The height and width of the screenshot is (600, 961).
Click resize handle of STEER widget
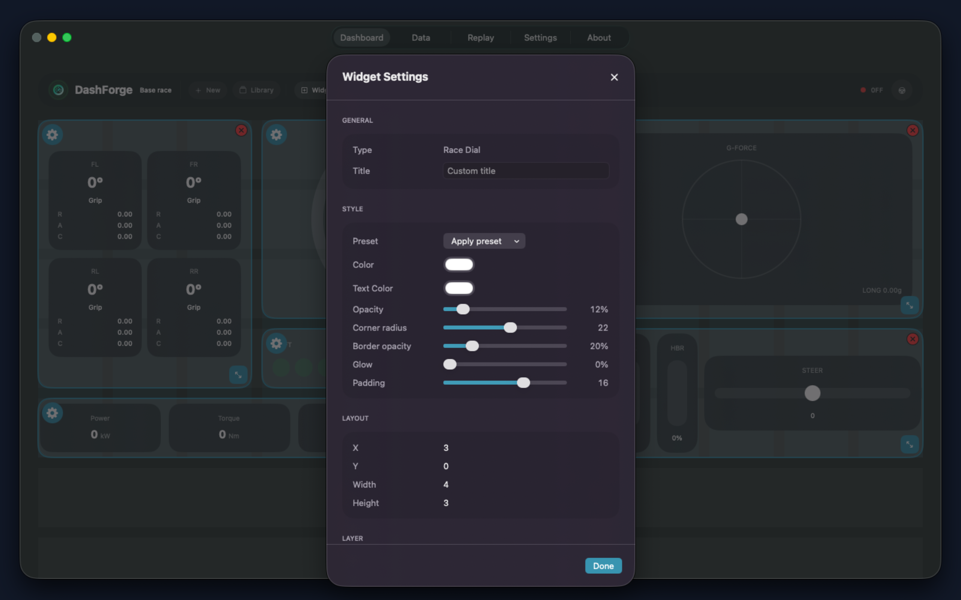[x=909, y=444]
